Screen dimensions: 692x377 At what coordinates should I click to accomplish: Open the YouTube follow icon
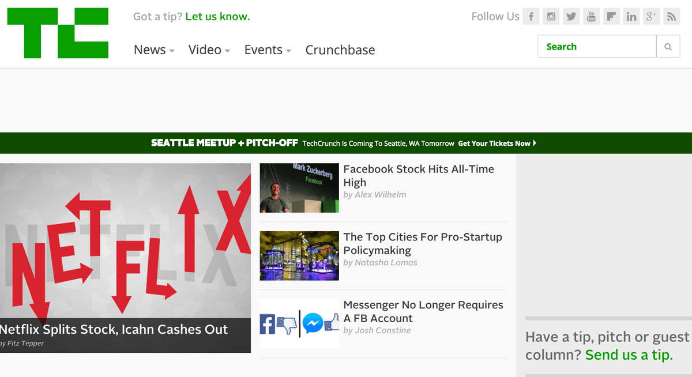click(x=591, y=17)
